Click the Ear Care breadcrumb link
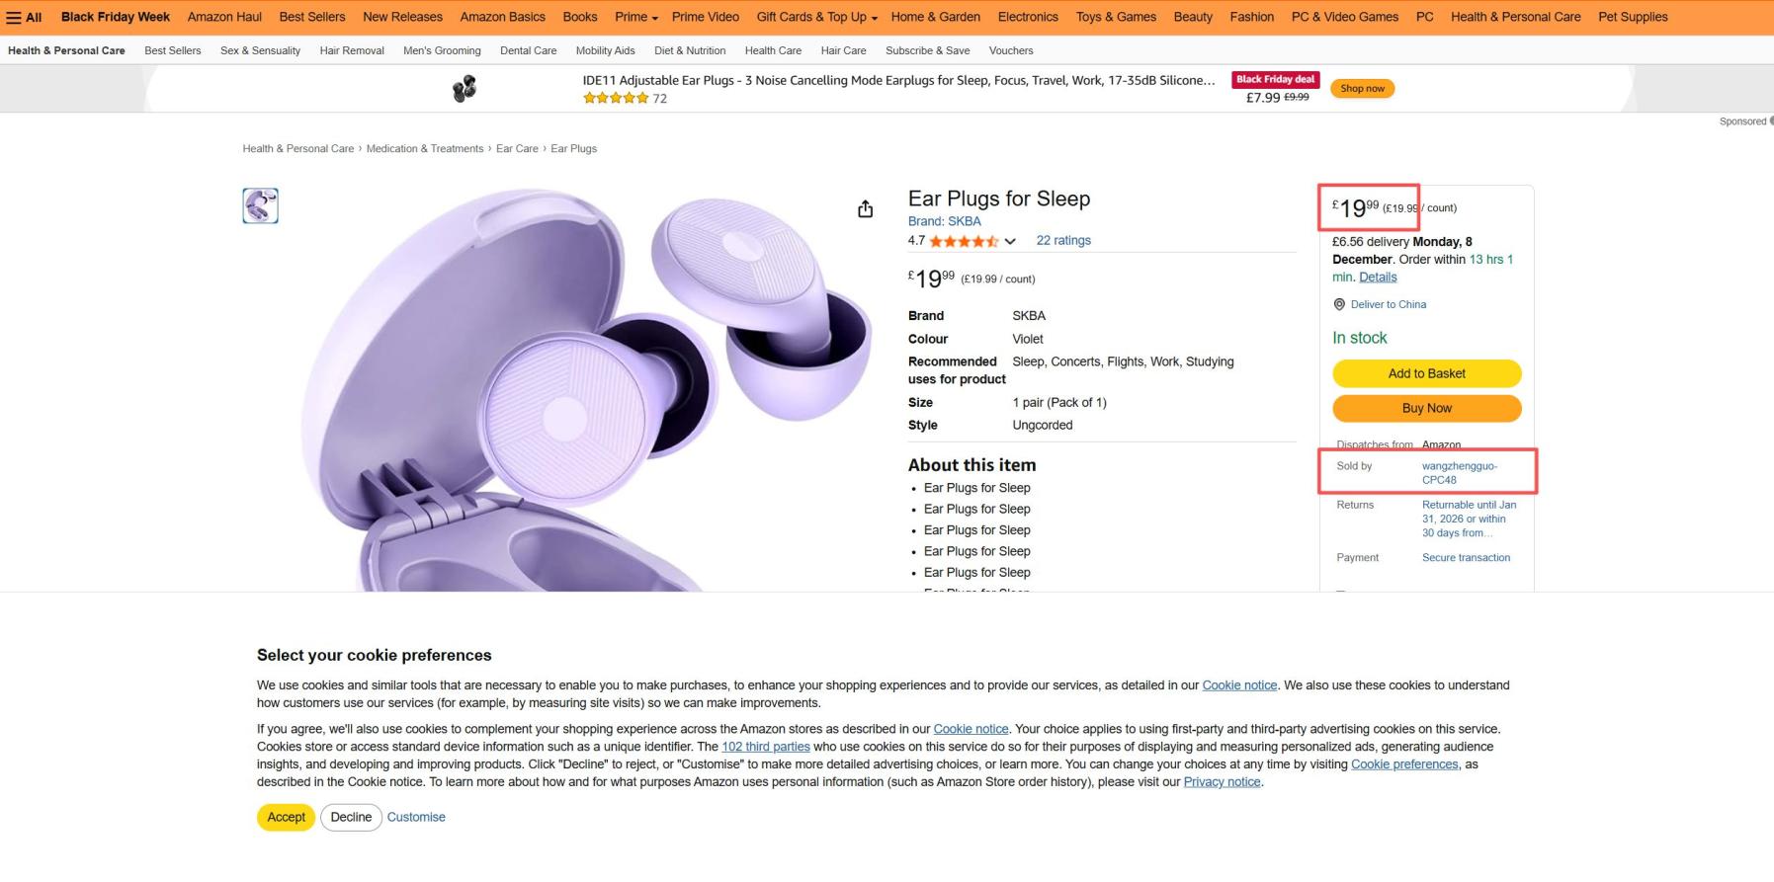This screenshot has height=882, width=1774. click(x=517, y=149)
